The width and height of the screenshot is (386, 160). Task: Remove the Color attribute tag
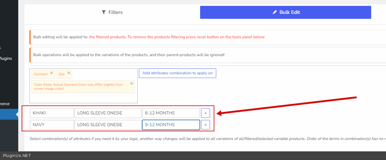[131, 83]
